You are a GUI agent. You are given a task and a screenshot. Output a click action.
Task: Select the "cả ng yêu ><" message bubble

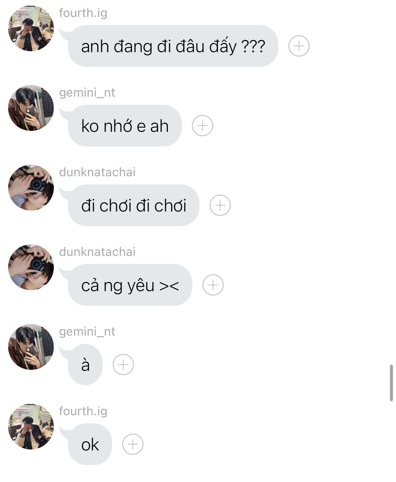(x=130, y=285)
